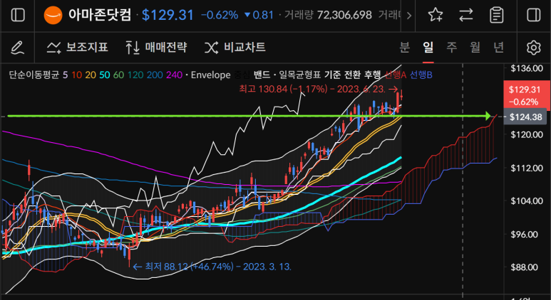Open 보조지표 indicators menu
551x300 pixels.
point(78,47)
